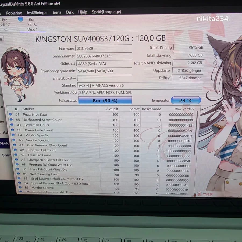Open the Disk menu
Image resolution: width=242 pixels, height=242 pixels.
tap(70, 12)
